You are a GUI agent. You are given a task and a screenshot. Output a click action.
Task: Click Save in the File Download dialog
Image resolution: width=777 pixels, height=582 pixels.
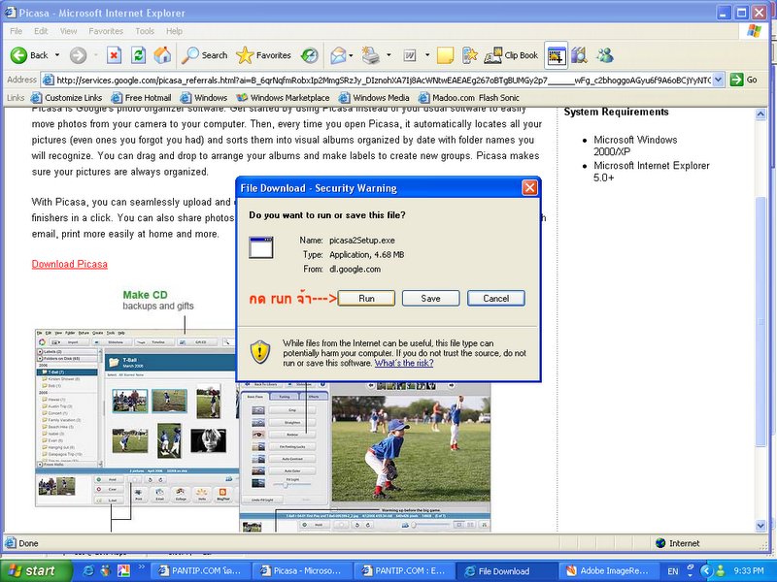430,299
